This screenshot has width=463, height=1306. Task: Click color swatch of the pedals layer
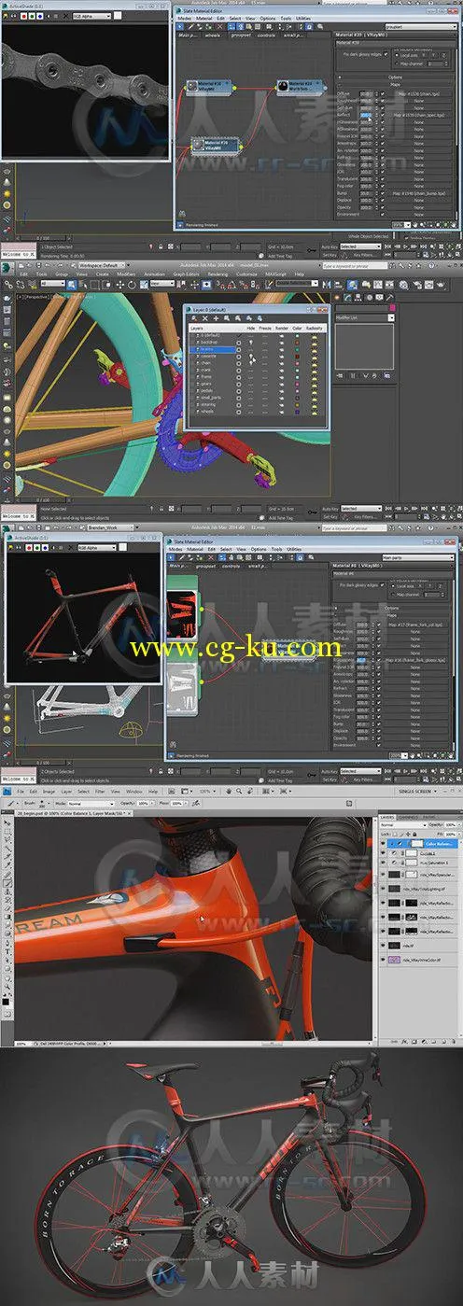click(297, 390)
